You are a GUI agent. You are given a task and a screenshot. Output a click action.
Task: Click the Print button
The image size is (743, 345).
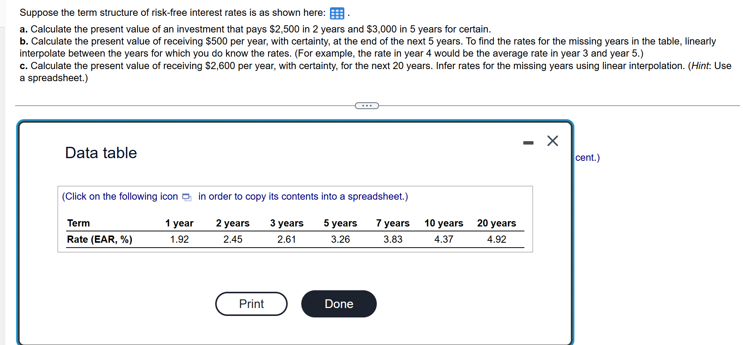pos(251,304)
